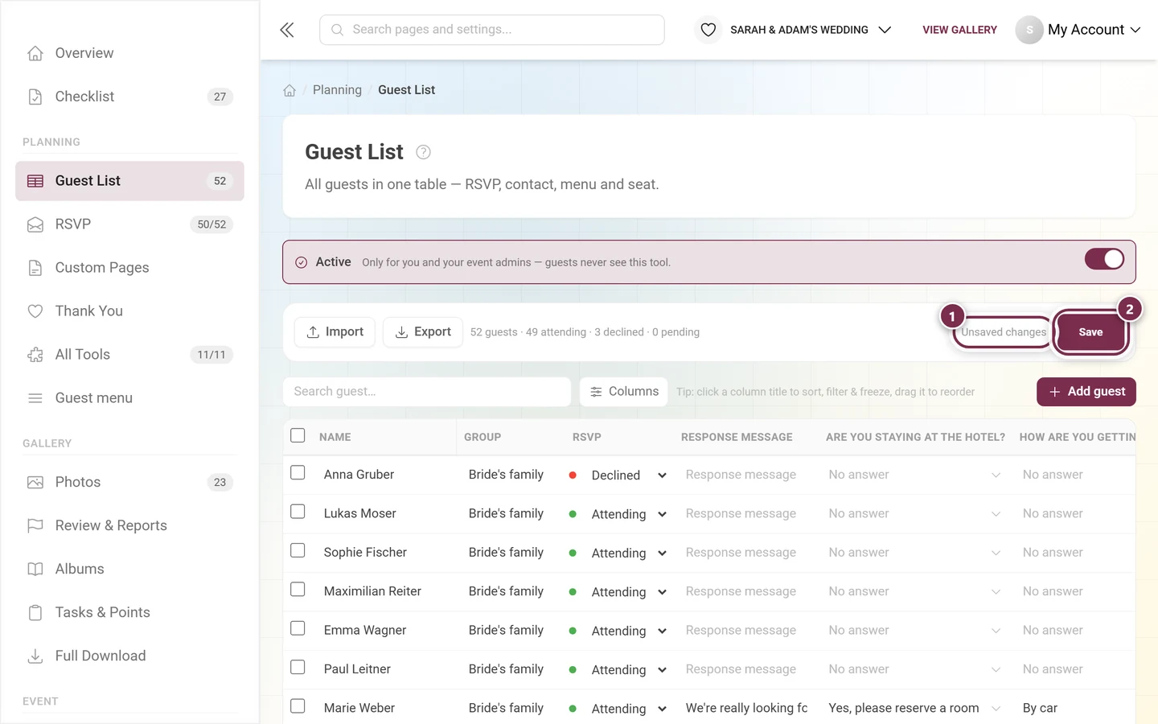Open the Guest List sidebar item
1158x724 pixels.
tap(129, 181)
